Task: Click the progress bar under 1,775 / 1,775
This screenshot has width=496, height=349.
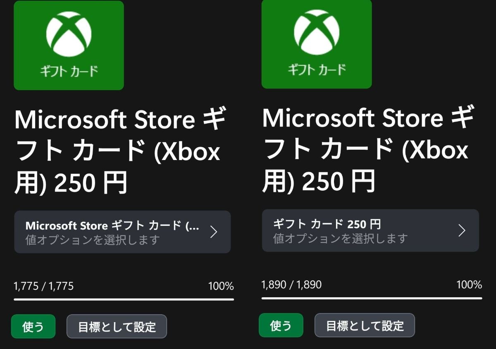Action: pos(124,299)
